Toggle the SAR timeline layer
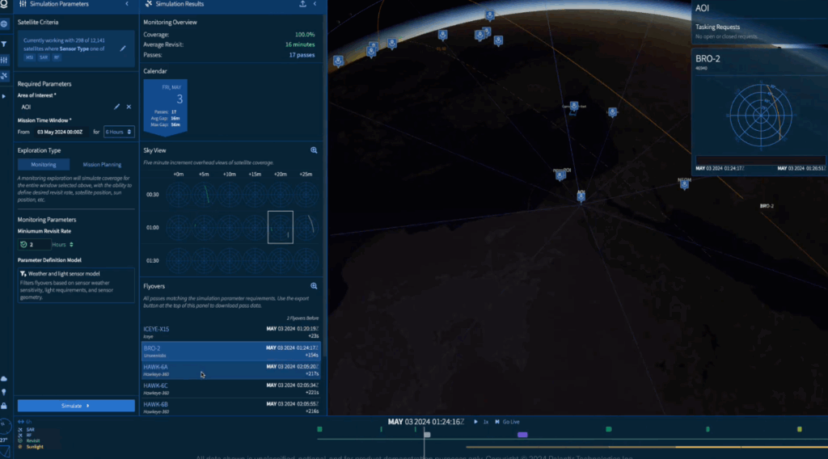 click(27, 430)
